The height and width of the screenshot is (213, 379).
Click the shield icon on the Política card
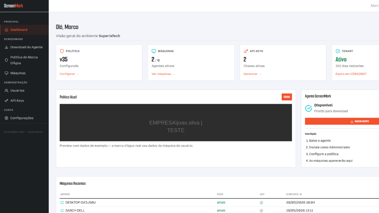point(62,51)
